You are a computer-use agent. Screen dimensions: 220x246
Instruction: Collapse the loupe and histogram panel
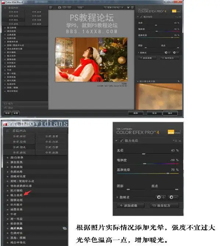(138, 81)
